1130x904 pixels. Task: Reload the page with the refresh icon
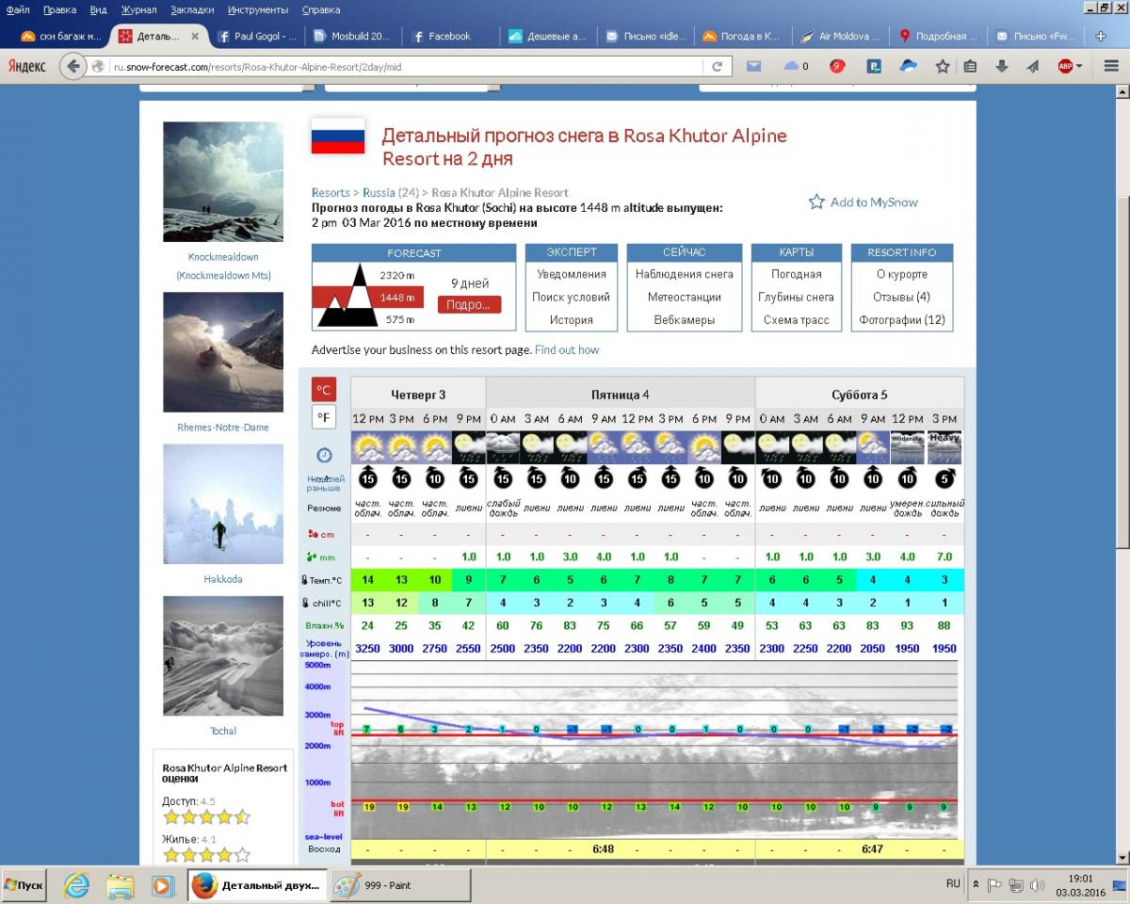717,67
